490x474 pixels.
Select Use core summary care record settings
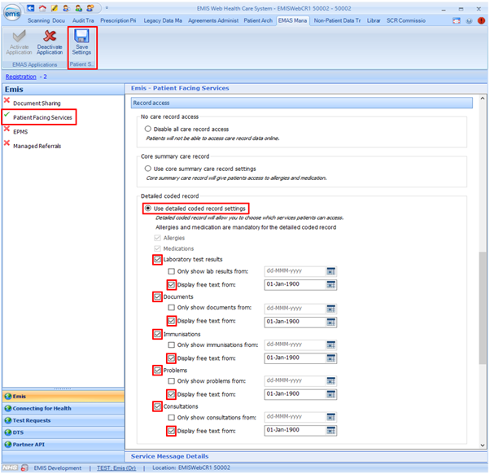click(x=148, y=169)
